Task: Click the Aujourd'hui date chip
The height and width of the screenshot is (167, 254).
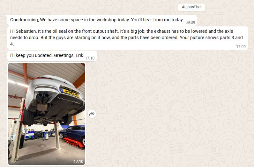Action: point(191,7)
